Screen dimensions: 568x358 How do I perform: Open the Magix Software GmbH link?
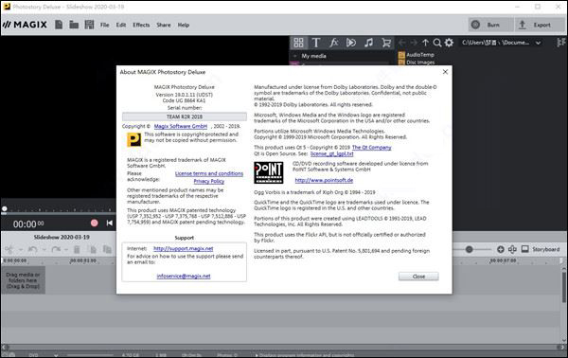(181, 126)
